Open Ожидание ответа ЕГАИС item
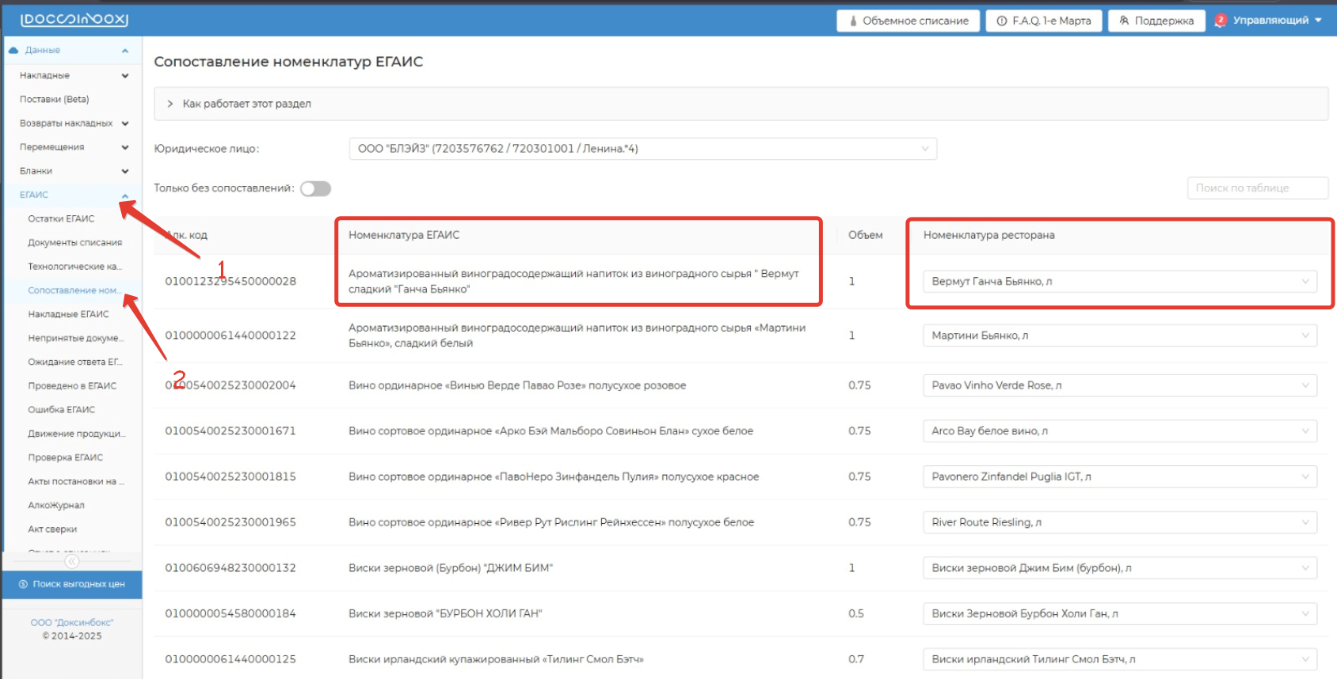The height and width of the screenshot is (679, 1337). [x=75, y=362]
